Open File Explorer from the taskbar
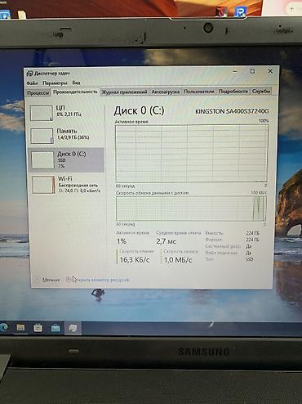Viewport: 302px width, 404px height. click(x=20, y=327)
